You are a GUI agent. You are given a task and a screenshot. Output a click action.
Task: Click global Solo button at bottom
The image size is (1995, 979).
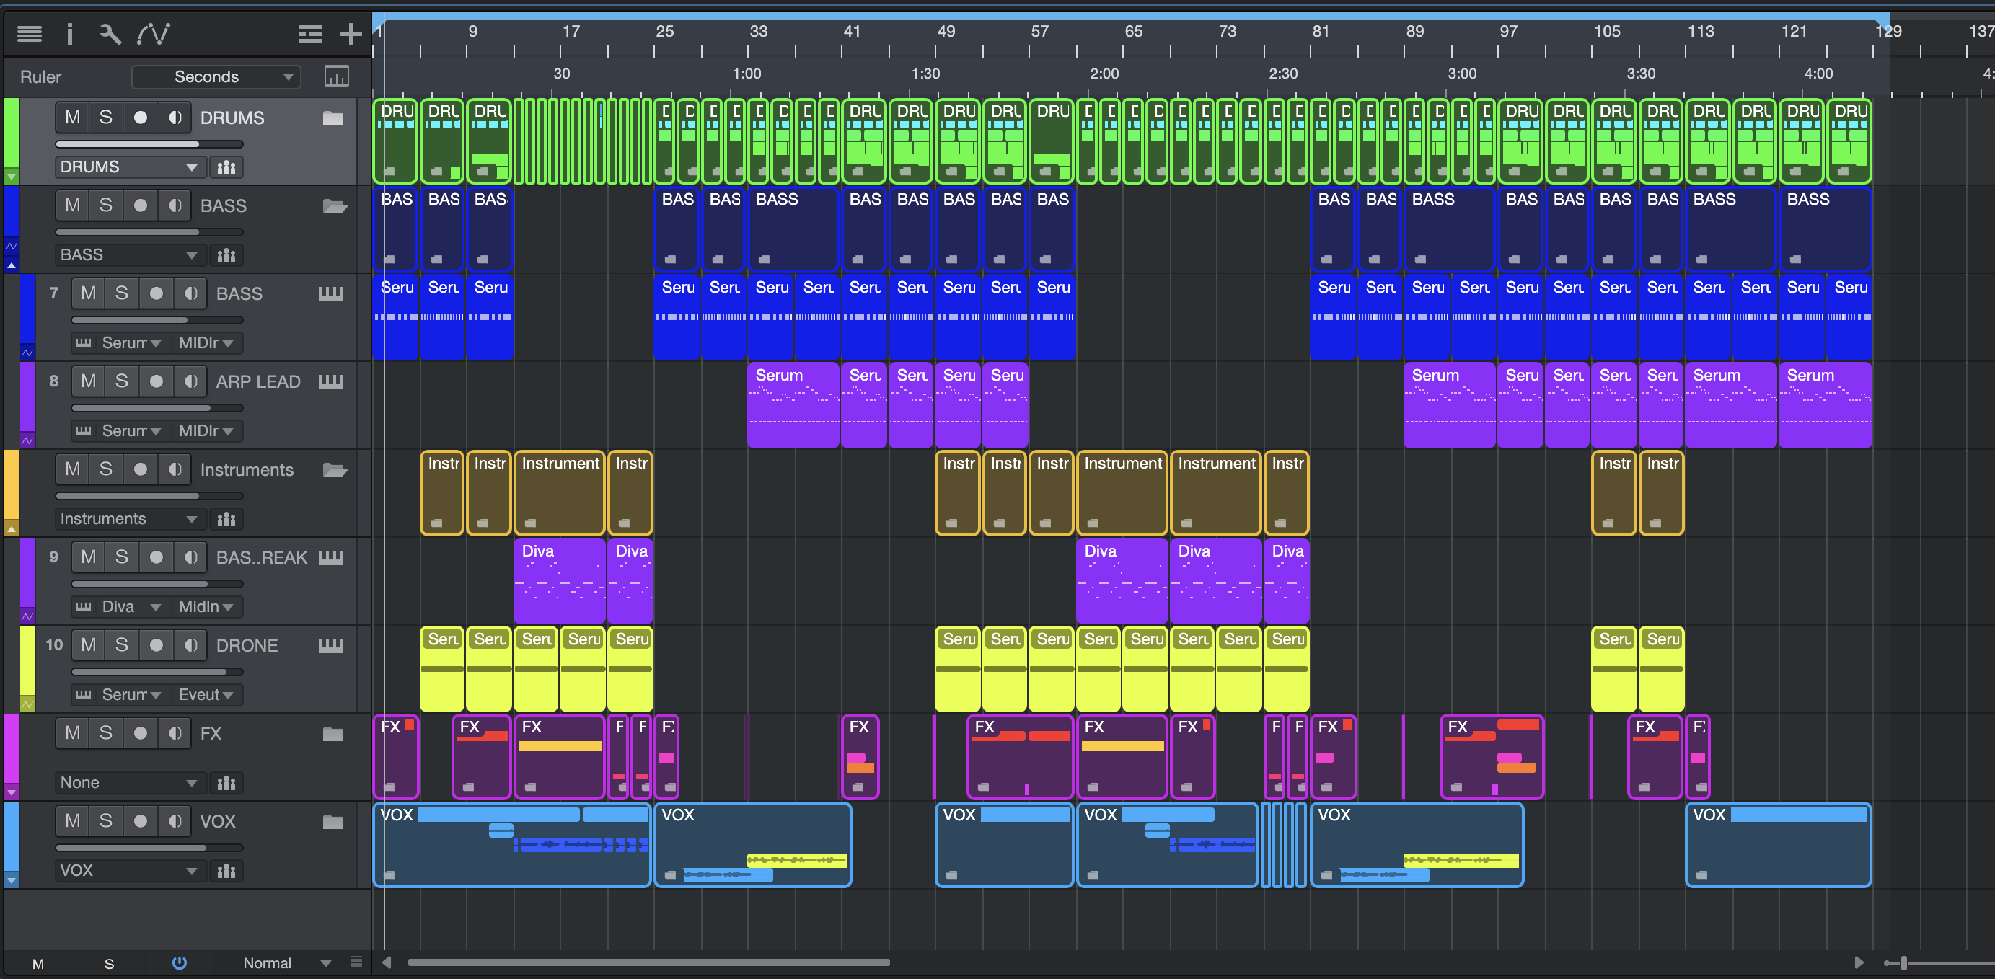pyautogui.click(x=109, y=964)
